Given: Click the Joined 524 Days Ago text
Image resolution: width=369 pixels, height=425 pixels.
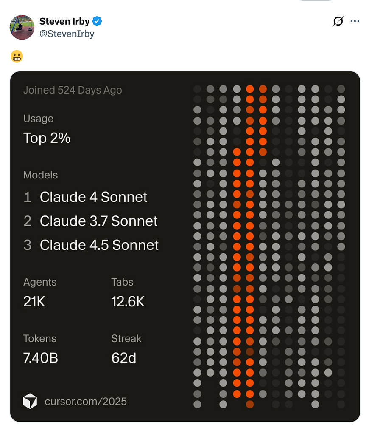Looking at the screenshot, I should (x=73, y=90).
